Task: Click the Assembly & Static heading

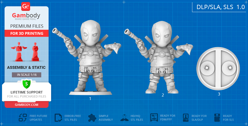Action: point(26,68)
